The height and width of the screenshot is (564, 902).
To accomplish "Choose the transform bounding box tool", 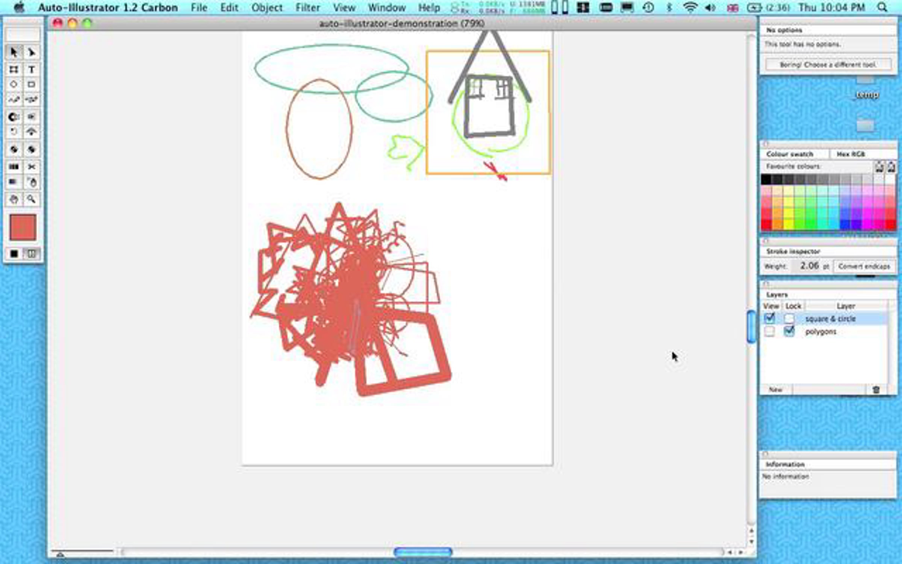I will point(14,70).
